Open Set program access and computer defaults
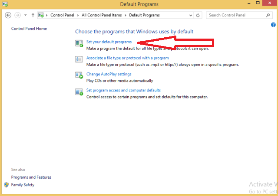278x196 pixels. click(123, 90)
